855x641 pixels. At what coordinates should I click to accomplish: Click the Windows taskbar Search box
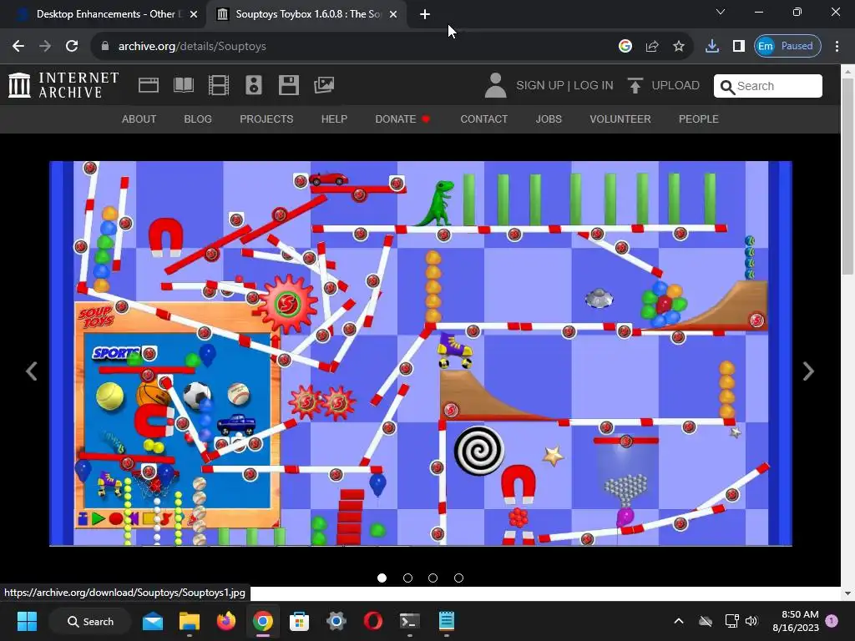point(90,621)
